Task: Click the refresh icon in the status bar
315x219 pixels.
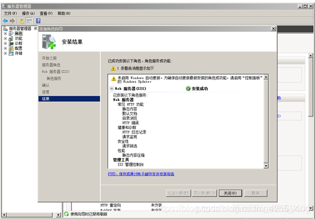Action: coord(66,214)
